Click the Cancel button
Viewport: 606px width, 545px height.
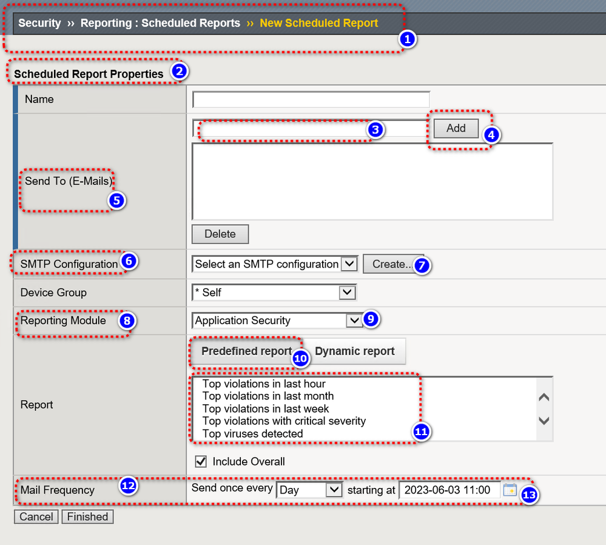(x=36, y=517)
